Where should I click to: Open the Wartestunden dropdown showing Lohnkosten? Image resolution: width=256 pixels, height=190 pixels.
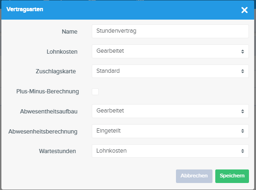pos(170,151)
